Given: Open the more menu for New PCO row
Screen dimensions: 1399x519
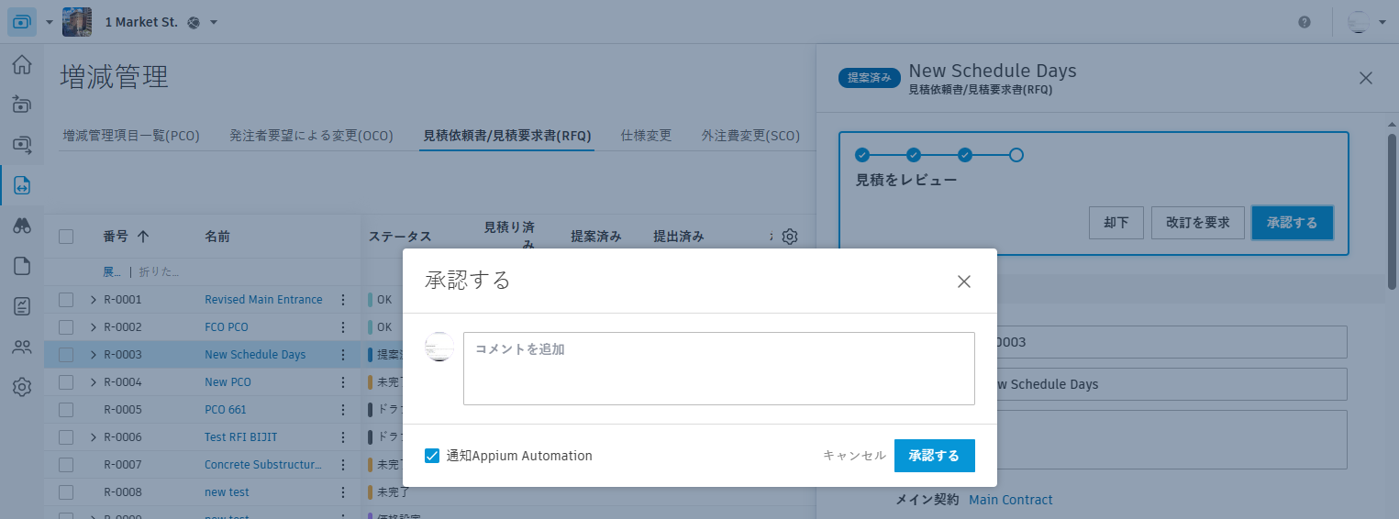Looking at the screenshot, I should pos(343,382).
